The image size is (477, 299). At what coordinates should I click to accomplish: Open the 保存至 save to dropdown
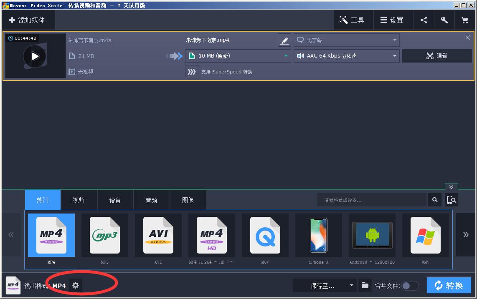tap(325, 286)
